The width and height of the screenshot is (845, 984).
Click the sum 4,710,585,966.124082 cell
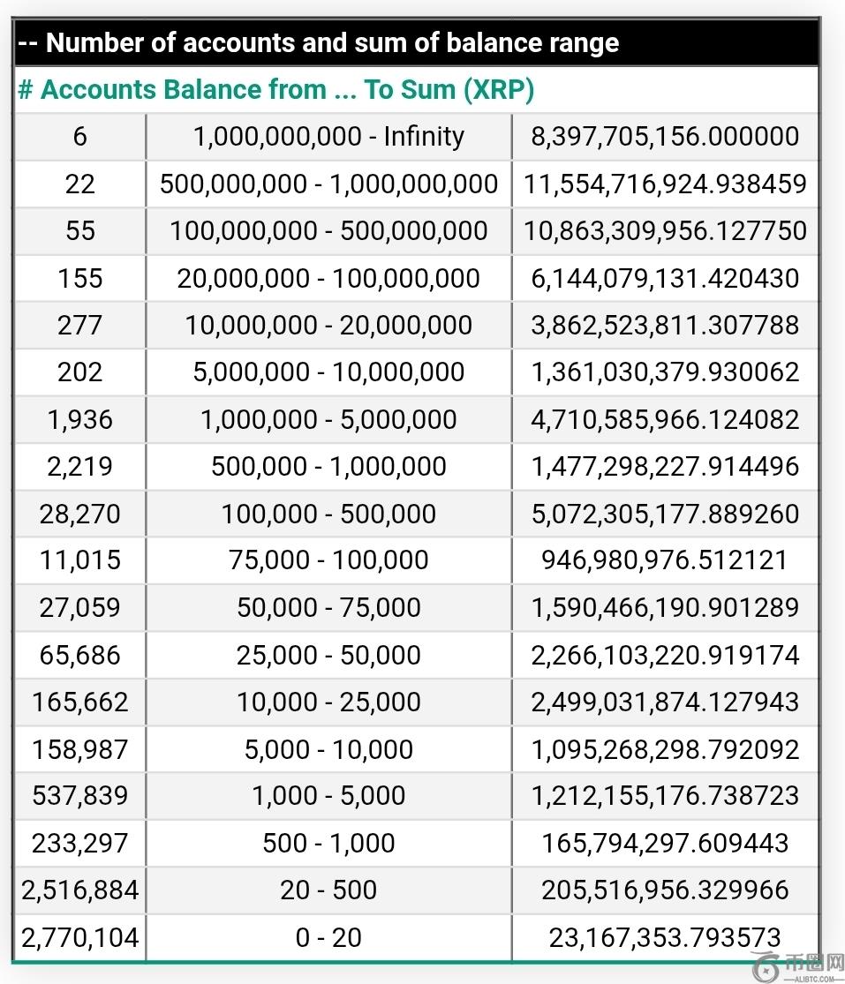point(665,420)
